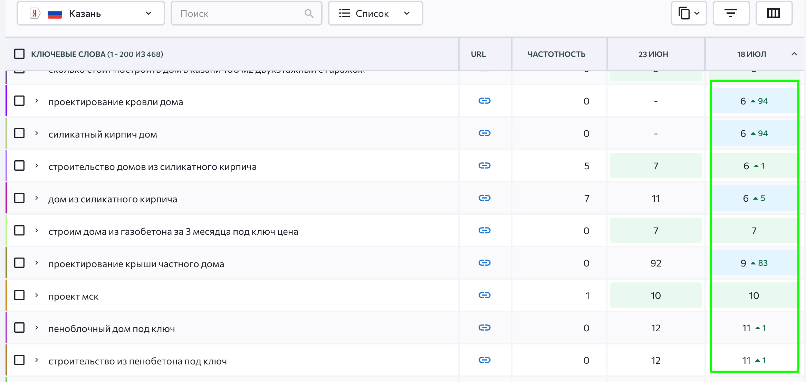Viewport: 806px width, 382px height.
Task: Click keyword проектирование кровли дома
Action: coord(116,102)
